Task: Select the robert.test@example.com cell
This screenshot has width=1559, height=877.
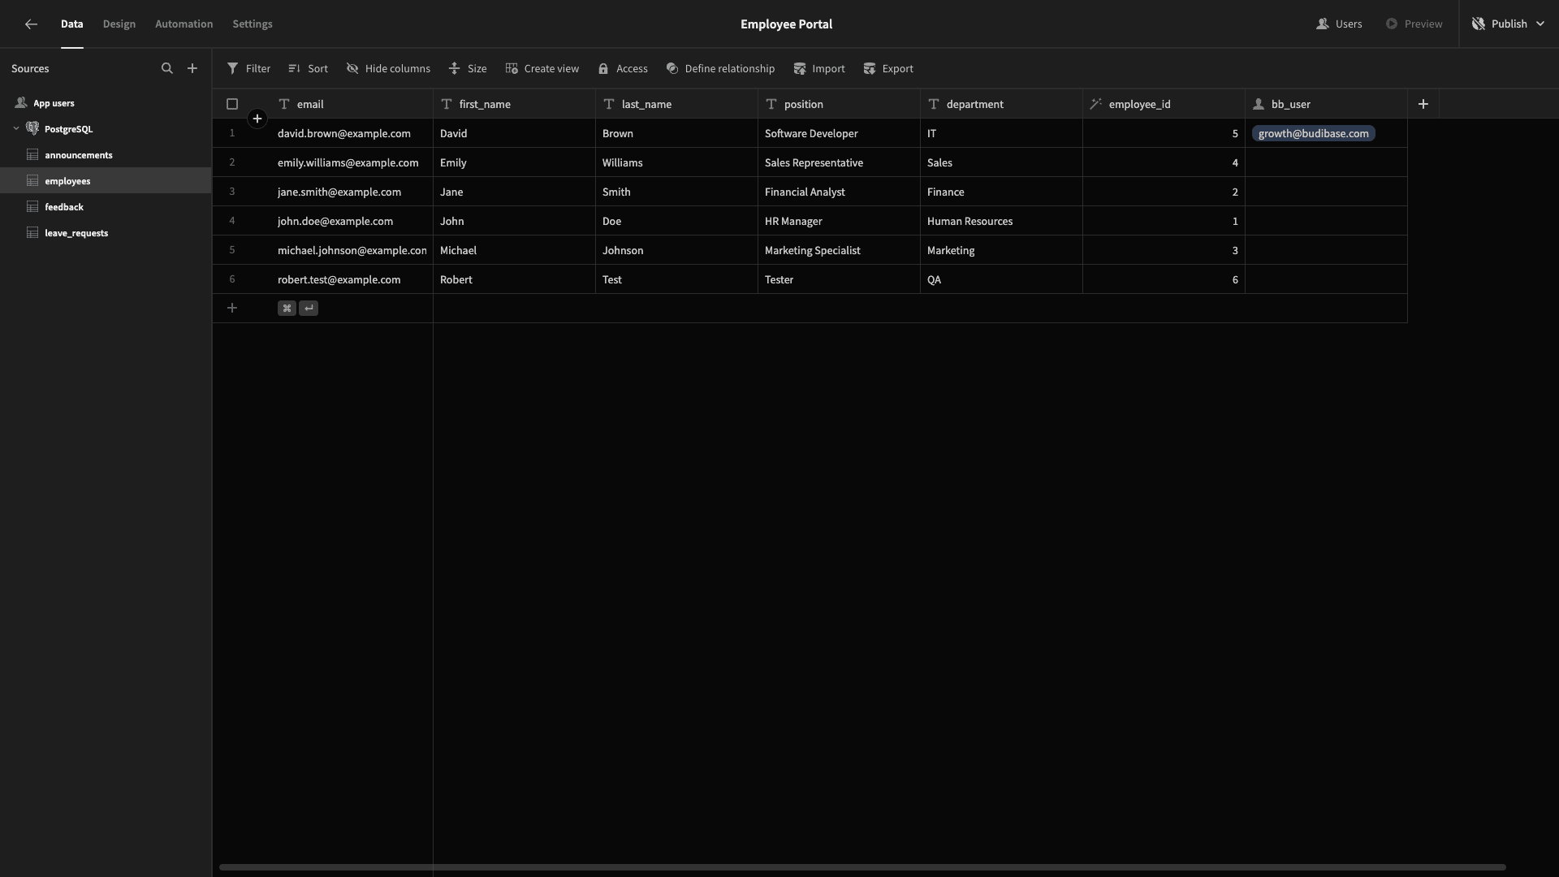Action: [x=352, y=279]
